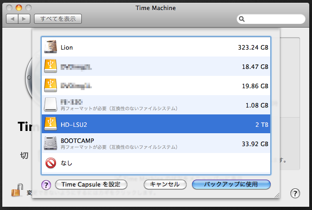Click the white drive icon beside 1.08 GB
The height and width of the screenshot is (210, 312).
51,104
